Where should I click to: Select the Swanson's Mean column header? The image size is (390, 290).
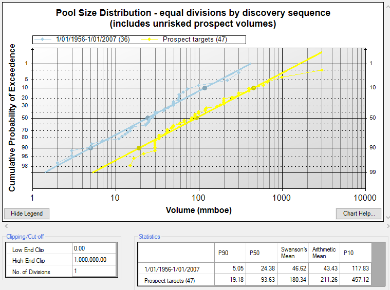tap(293, 253)
